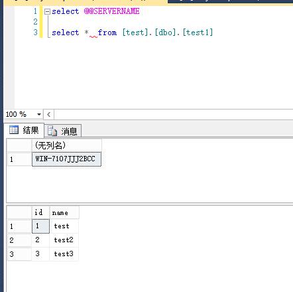Click the empty horizontal scrollbar track of the editor
The width and height of the screenshot is (293, 292).
click(x=174, y=114)
